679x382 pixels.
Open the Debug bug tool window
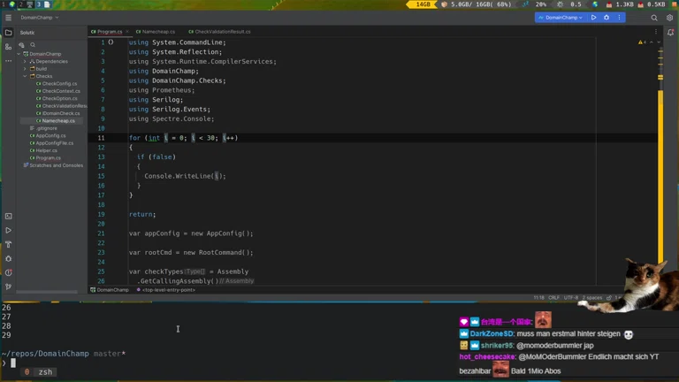(8, 258)
